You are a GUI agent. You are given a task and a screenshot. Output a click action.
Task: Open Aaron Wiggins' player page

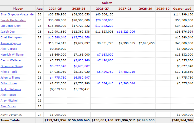pyautogui.click(x=11, y=43)
